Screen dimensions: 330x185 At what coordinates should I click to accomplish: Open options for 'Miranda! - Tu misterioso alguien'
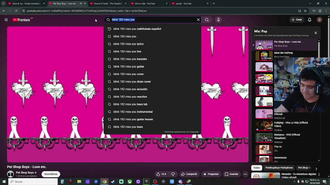click(319, 174)
